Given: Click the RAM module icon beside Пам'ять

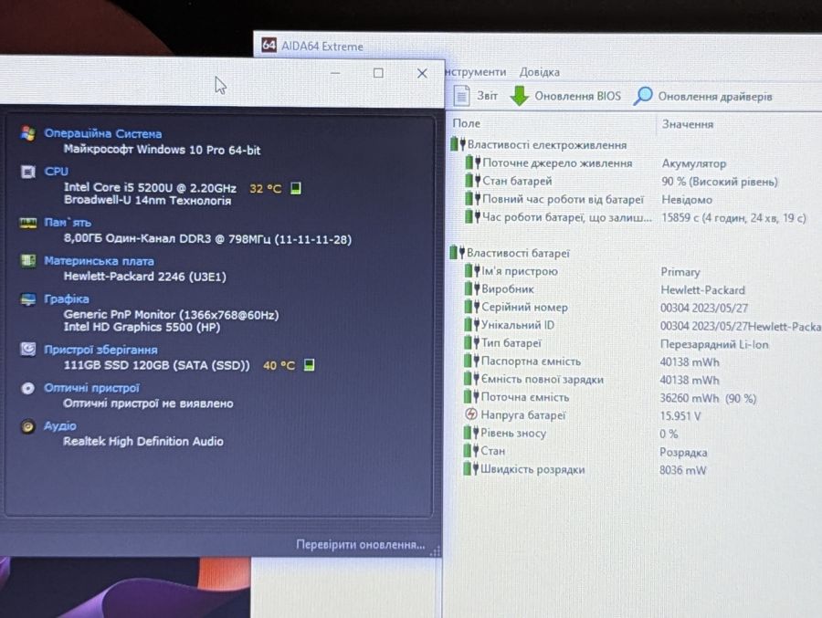Looking at the screenshot, I should coord(27,222).
